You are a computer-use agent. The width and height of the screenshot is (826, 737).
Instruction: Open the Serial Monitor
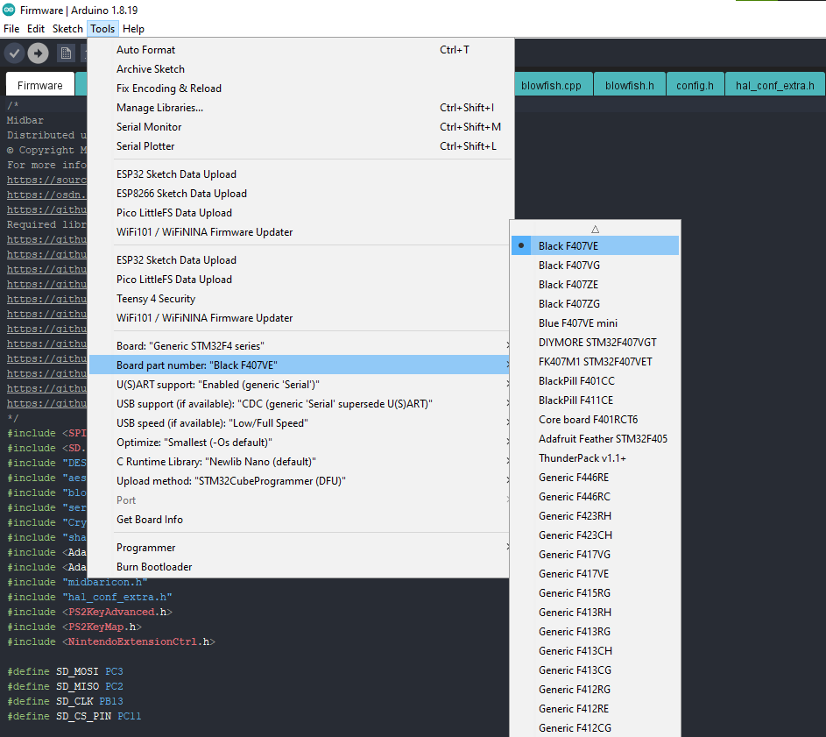click(x=299, y=126)
